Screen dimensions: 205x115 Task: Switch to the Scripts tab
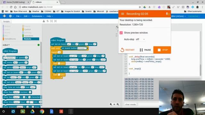(6, 21)
